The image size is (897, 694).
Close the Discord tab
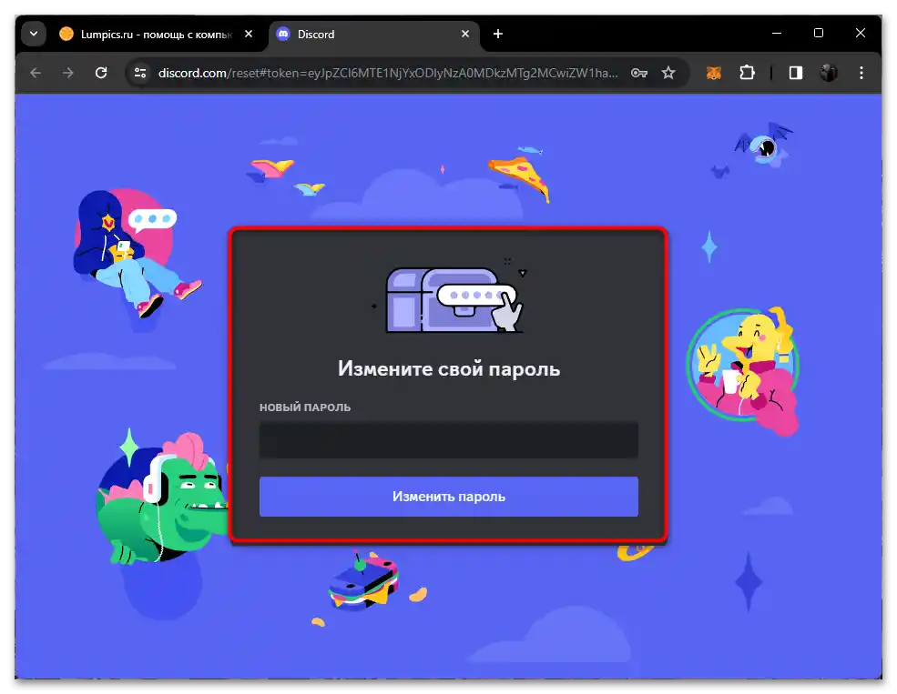click(465, 34)
